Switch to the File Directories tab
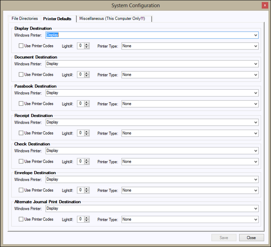The height and width of the screenshot is (247, 271). 25,19
